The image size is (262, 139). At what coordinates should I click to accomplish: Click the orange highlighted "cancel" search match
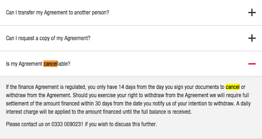50,64
